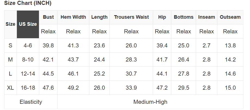
Task: Click the Inseam column header
Action: tap(206, 17)
